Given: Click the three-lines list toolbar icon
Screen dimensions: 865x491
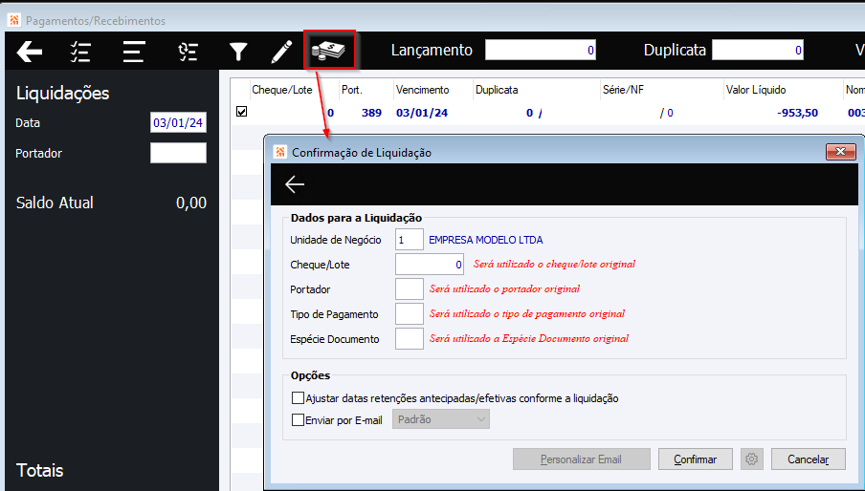Looking at the screenshot, I should (x=134, y=52).
